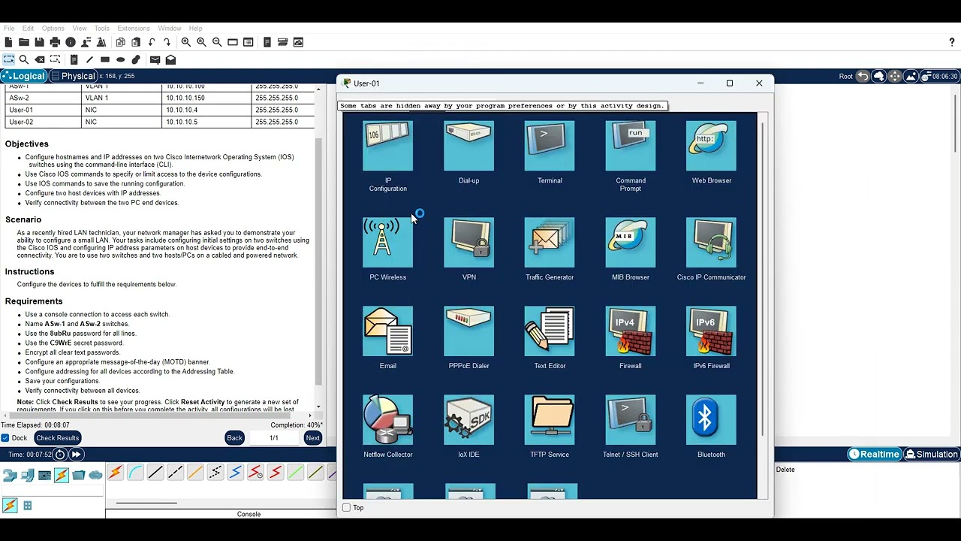Select the Connections lightning category icon
Screen dimensions: 961x541
(x=62, y=475)
